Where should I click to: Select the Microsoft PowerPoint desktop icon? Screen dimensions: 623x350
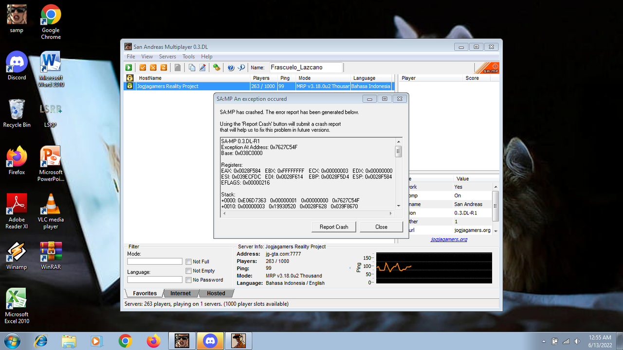pos(51,164)
